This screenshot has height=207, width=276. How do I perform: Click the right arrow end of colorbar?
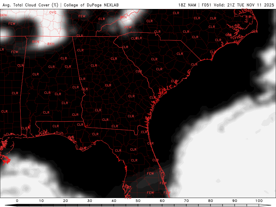coord(265,205)
